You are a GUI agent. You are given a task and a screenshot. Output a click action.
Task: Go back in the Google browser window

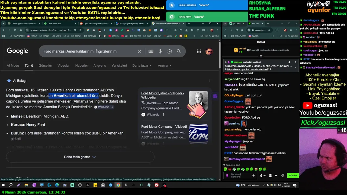[4, 30]
